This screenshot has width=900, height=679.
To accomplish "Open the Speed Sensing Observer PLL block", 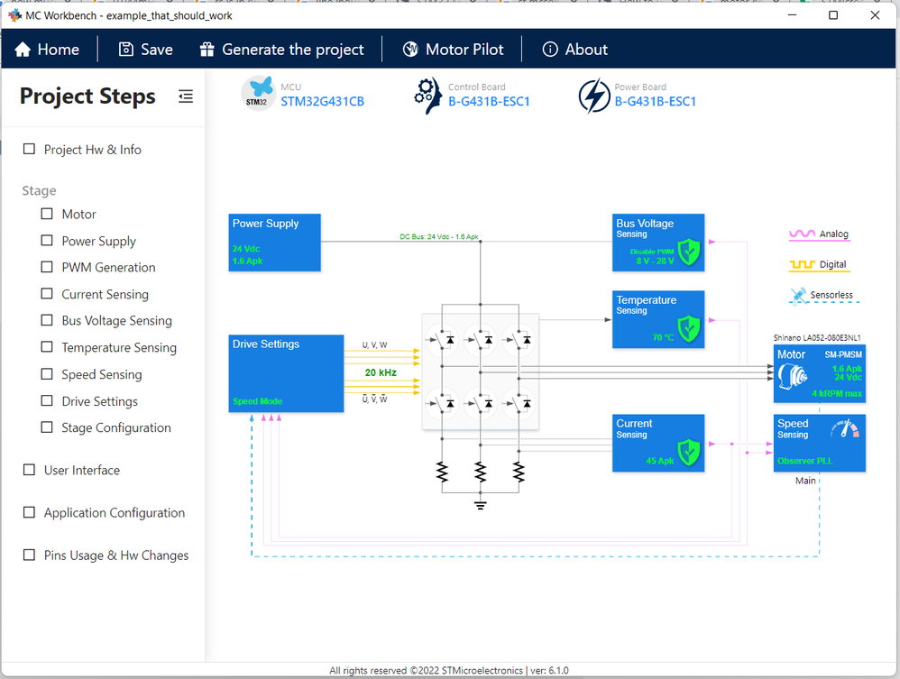I will pos(819,443).
